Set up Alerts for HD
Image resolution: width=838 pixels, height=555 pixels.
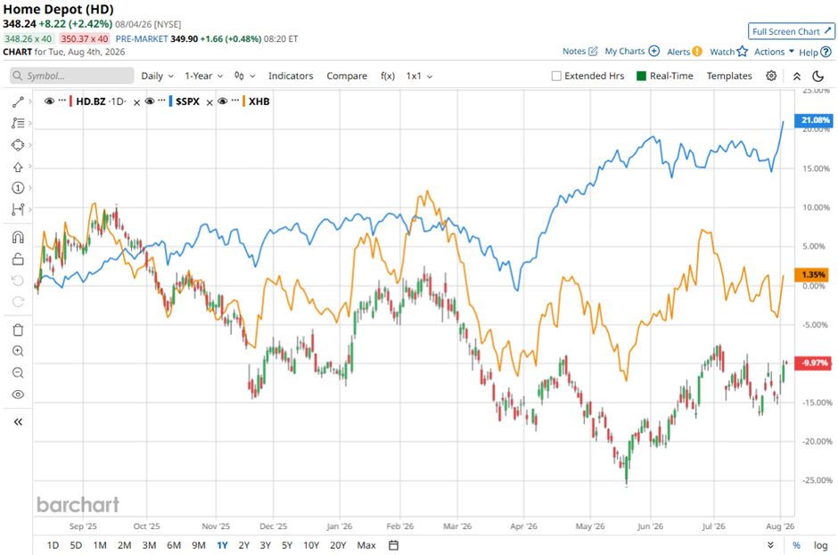pyautogui.click(x=685, y=52)
